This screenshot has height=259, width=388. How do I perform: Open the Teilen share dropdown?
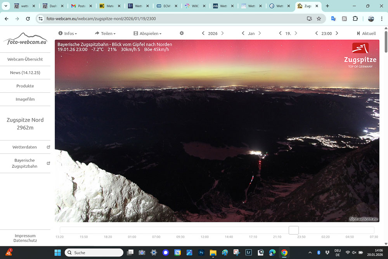pyautogui.click(x=105, y=33)
